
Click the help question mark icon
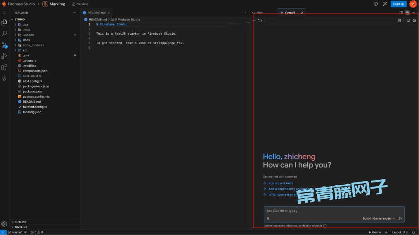[376, 4]
